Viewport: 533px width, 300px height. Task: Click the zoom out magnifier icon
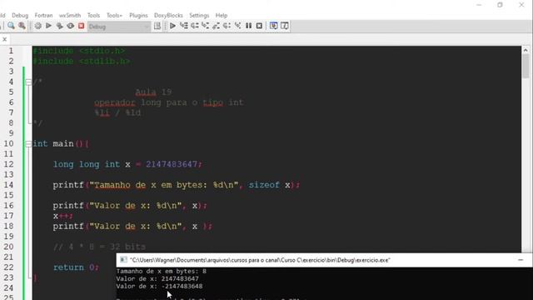(22, 26)
